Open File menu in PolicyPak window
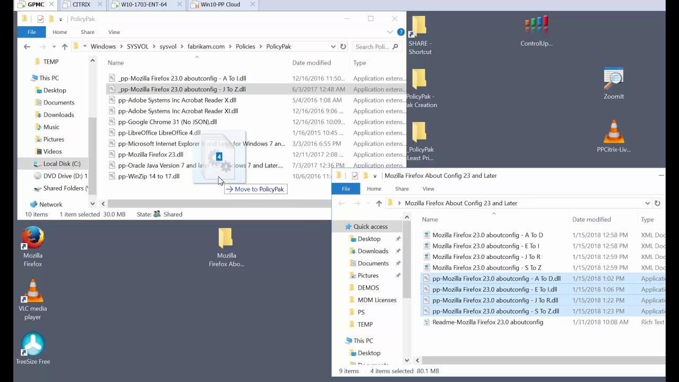This screenshot has width=679, height=382. coord(32,32)
